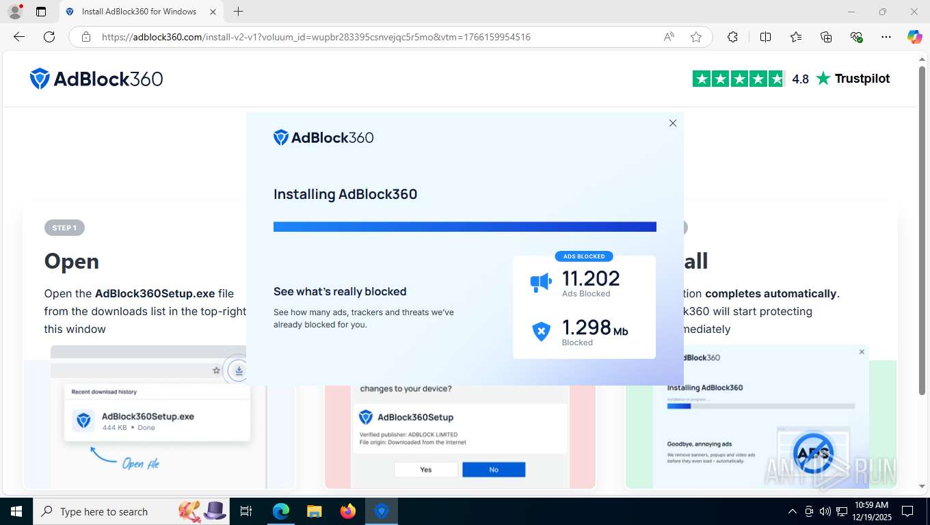This screenshot has height=525, width=930.
Task: Launch Firefox from the taskbar
Action: pyautogui.click(x=348, y=511)
